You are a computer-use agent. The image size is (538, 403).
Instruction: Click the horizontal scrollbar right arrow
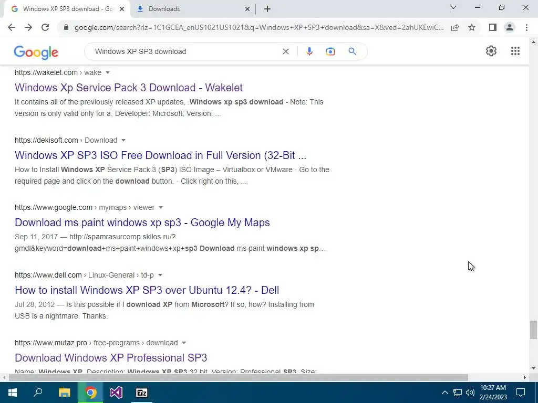click(x=525, y=378)
